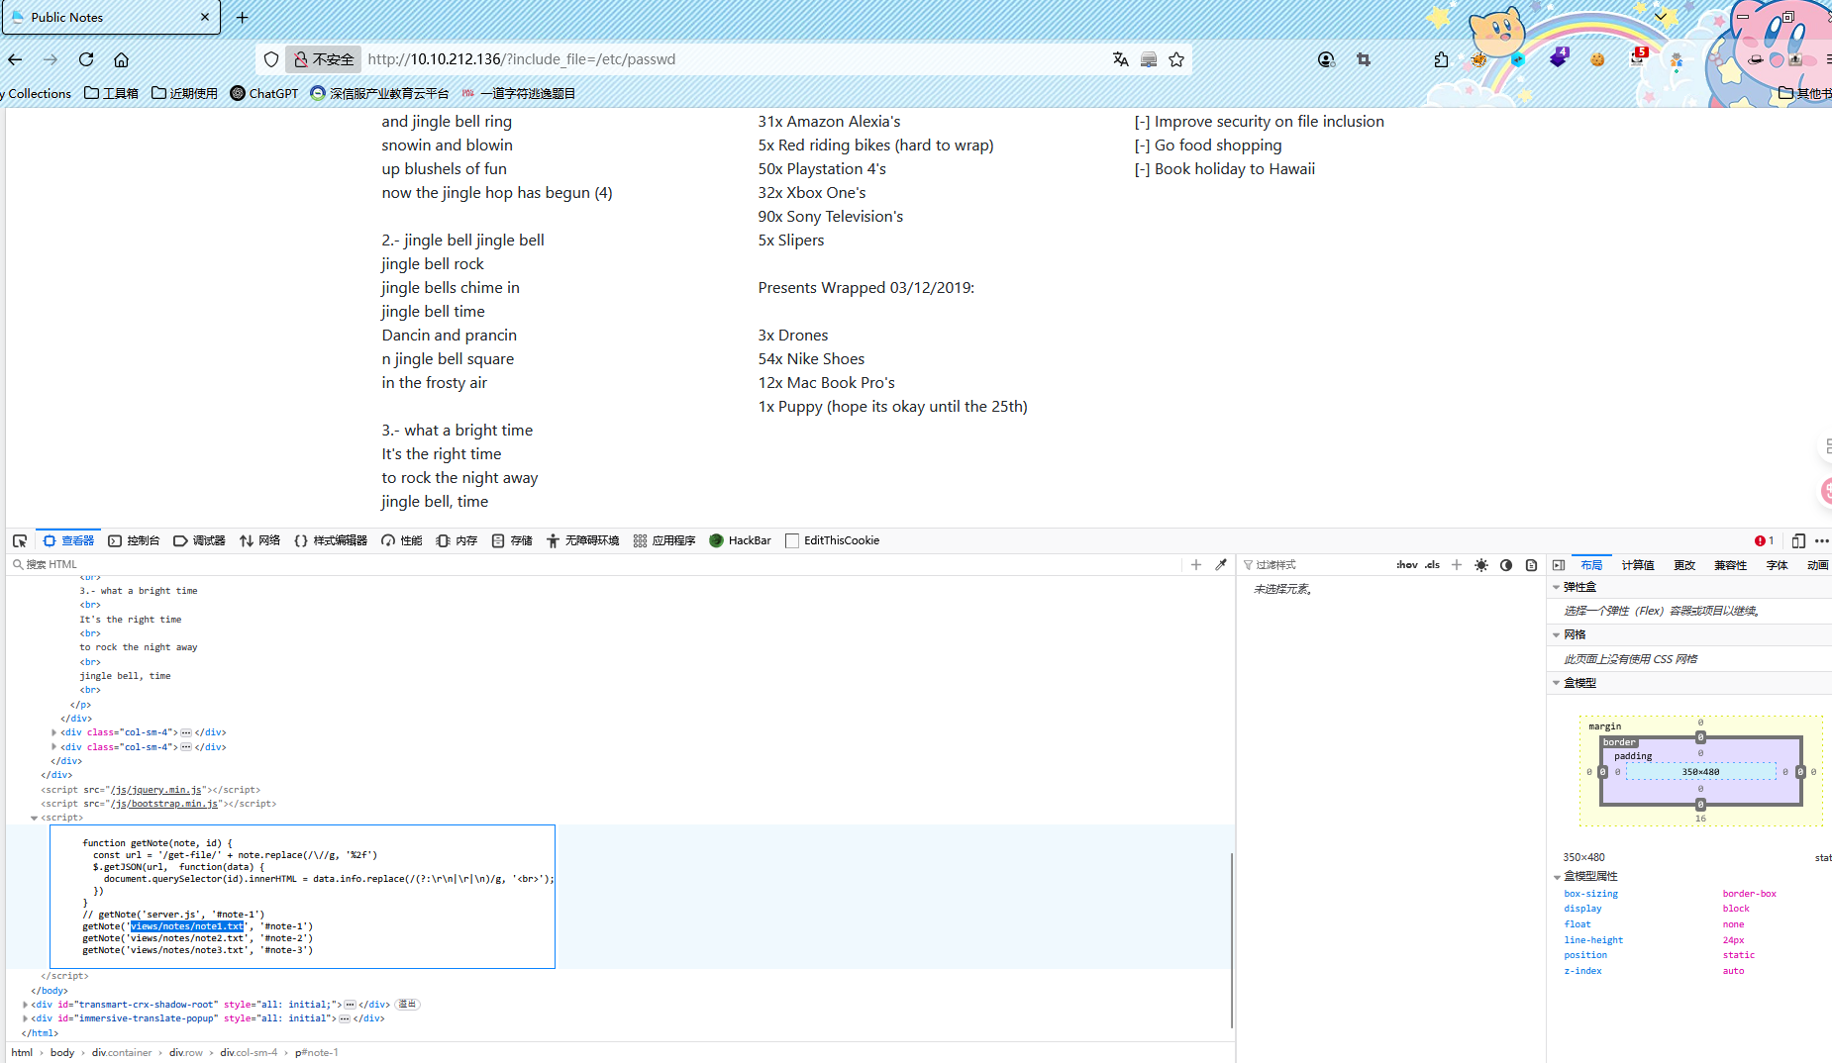
Task: Select the 计算值 computed tab
Action: 1638,565
